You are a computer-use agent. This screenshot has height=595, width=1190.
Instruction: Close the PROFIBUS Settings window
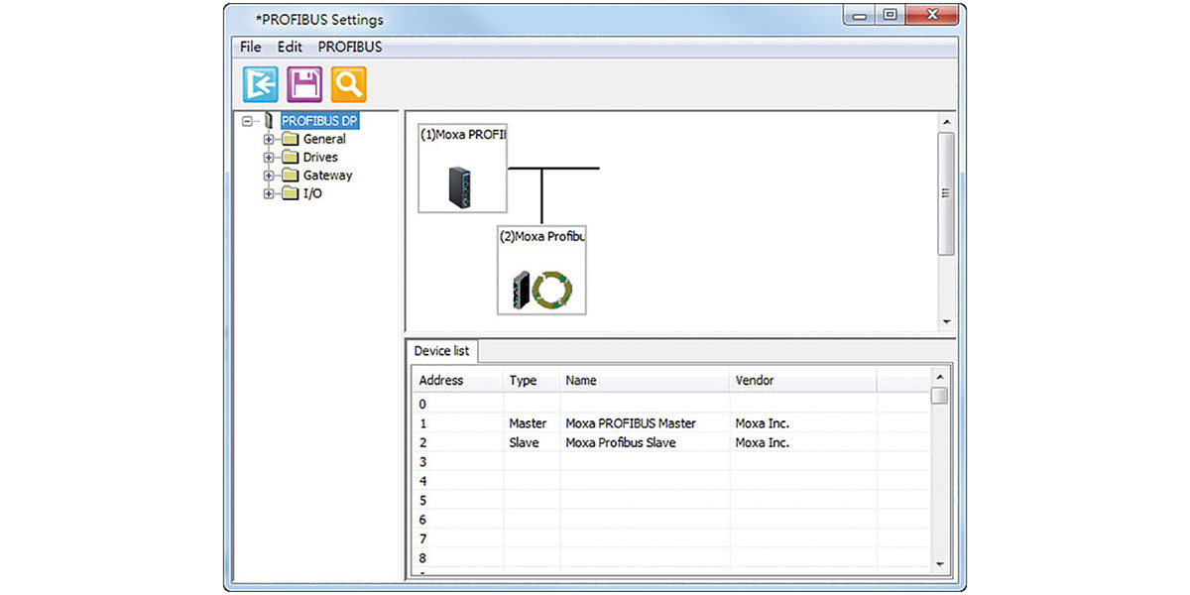coord(930,15)
